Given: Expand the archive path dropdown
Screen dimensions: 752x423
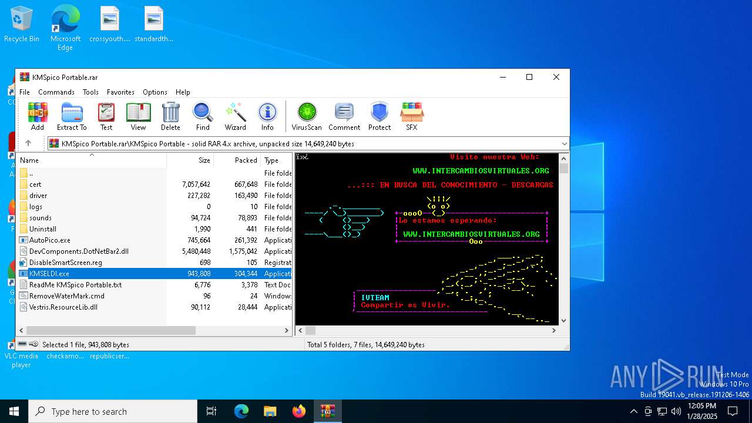Looking at the screenshot, I should 565,143.
